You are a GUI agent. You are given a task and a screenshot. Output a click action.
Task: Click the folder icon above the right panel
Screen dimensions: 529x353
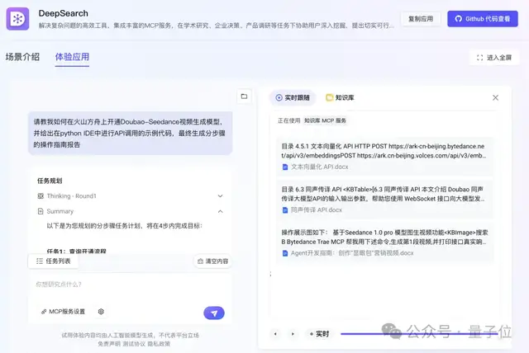(x=244, y=96)
